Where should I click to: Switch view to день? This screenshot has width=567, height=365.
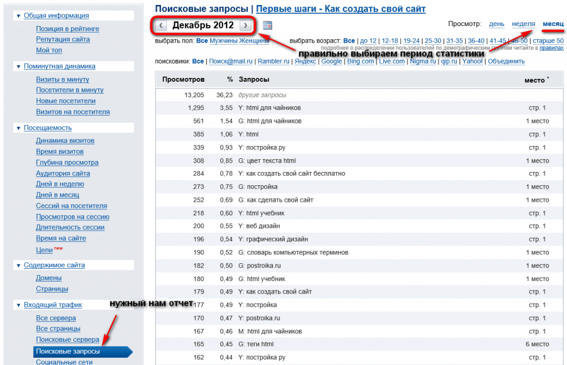497,24
